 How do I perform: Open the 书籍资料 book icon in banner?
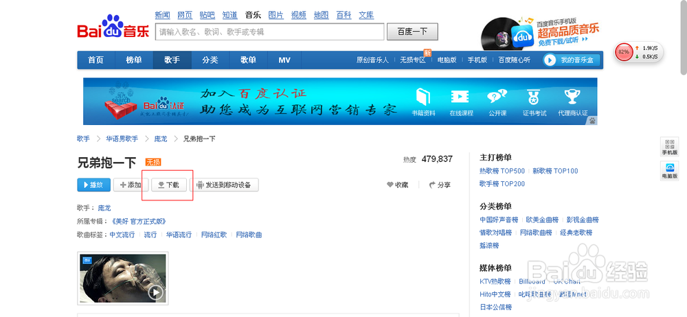[423, 97]
